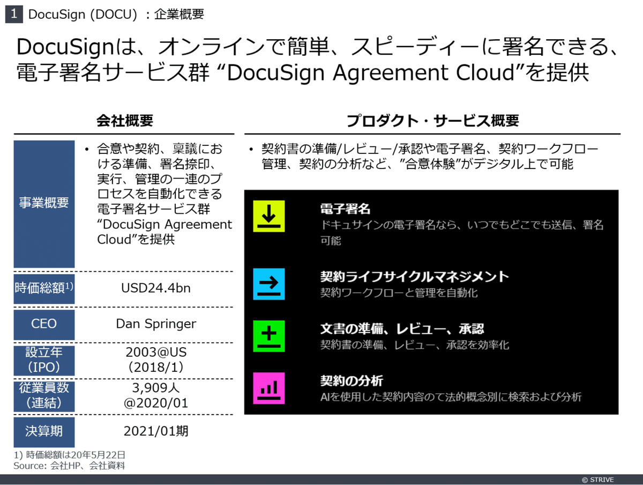Image resolution: width=643 pixels, height=485 pixels.
Task: Toggle the 時価総額 row selection
Action: 43,289
